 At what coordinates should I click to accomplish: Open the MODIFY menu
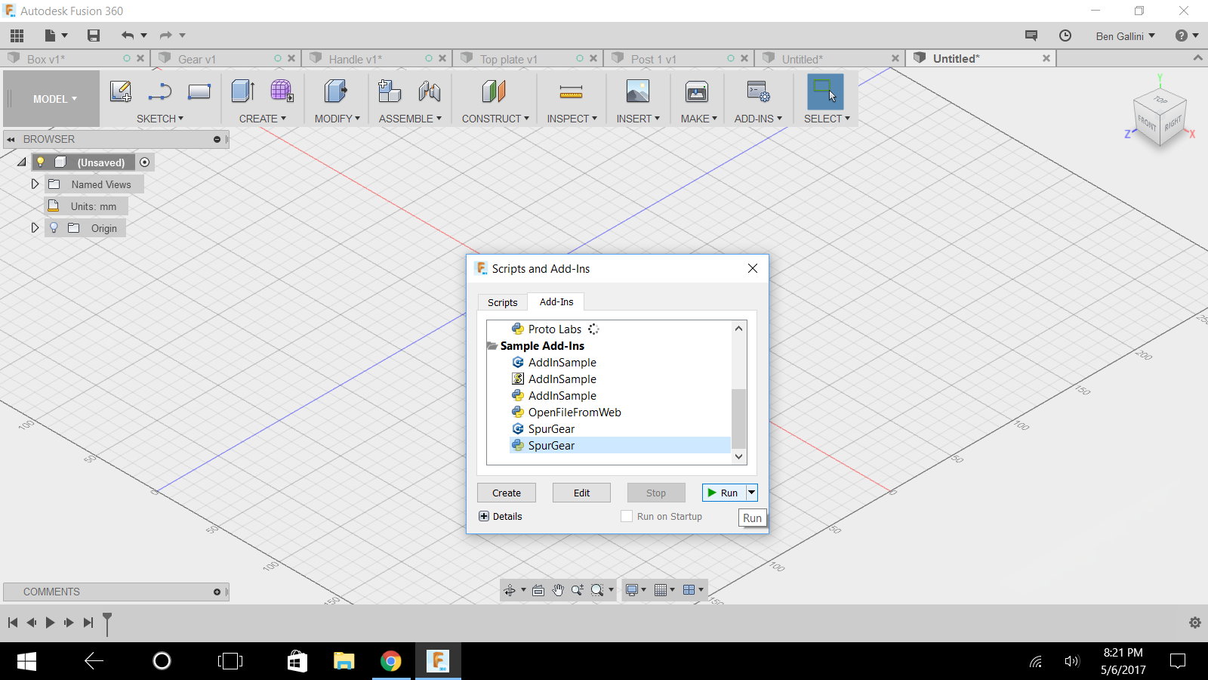click(337, 119)
